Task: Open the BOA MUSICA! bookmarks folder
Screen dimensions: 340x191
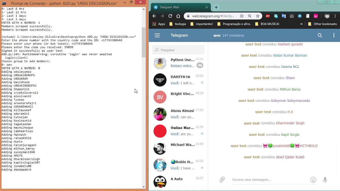Action: pyautogui.click(x=267, y=24)
